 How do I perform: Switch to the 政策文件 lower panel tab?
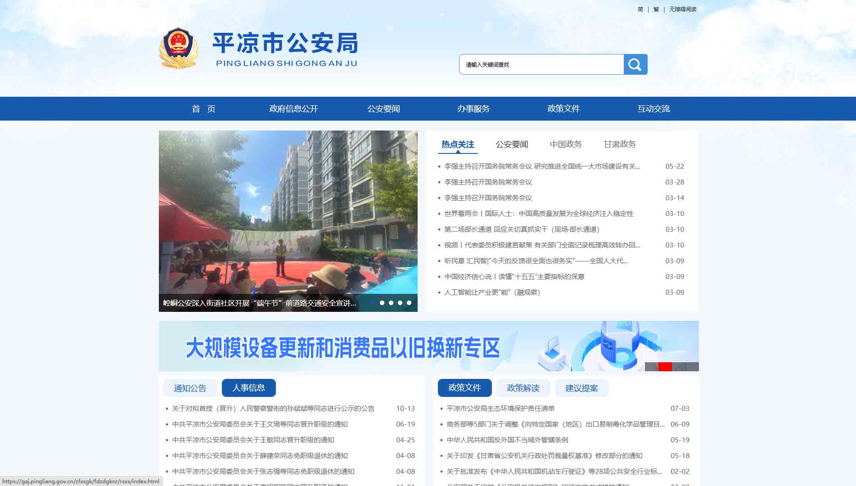pyautogui.click(x=464, y=388)
